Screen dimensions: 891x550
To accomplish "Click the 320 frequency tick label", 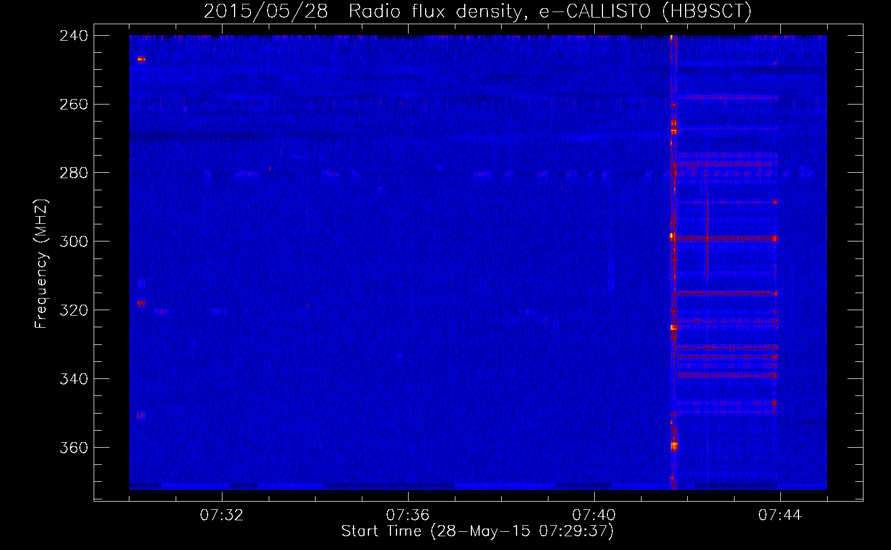I will pyautogui.click(x=73, y=311).
